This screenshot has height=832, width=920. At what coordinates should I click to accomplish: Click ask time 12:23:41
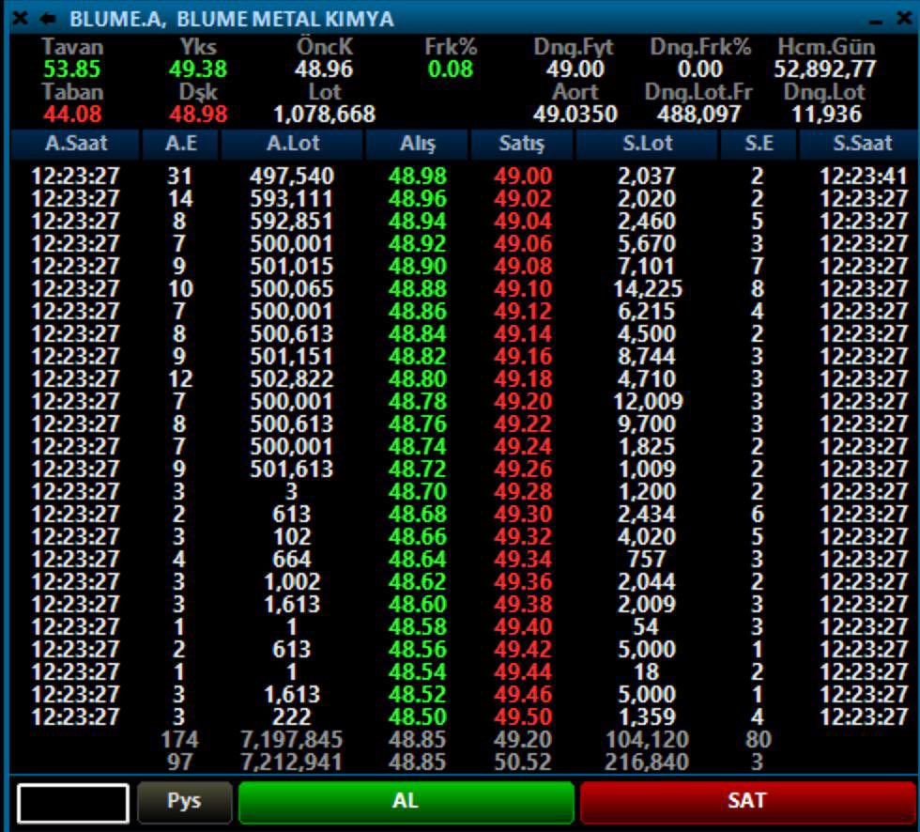[864, 177]
